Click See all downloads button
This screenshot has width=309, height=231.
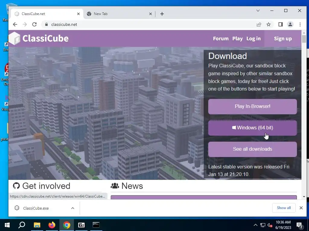253,149
